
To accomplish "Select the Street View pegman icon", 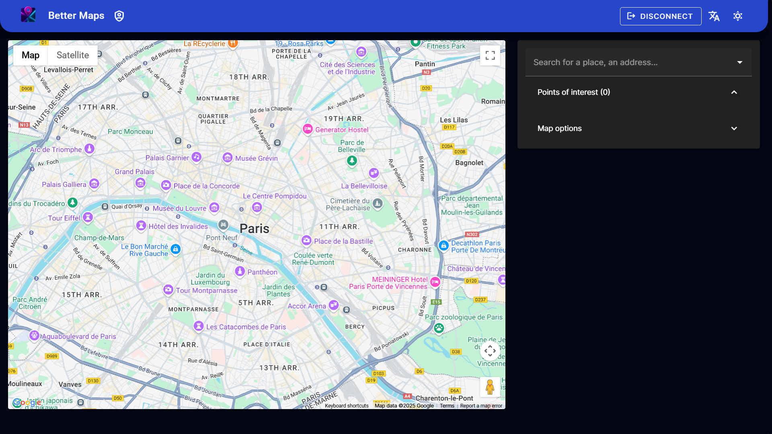I will [490, 387].
